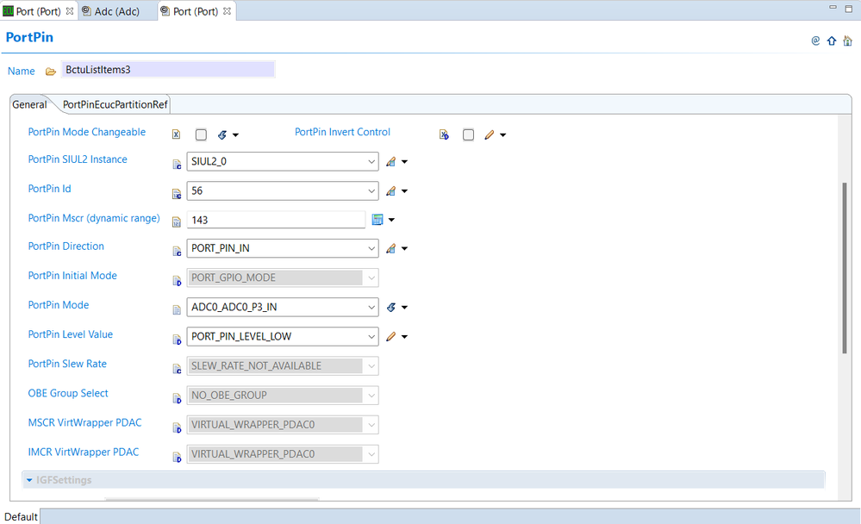
Task: Open arrow menu beside PortPin SIUL2 Instance
Action: (x=405, y=162)
